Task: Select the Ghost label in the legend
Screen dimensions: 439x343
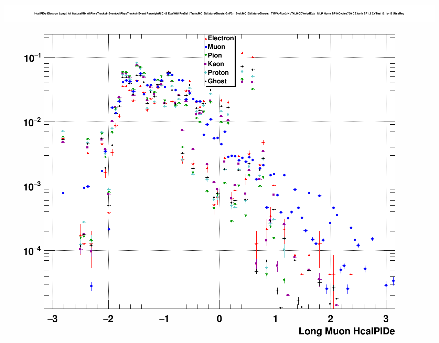Action: (217, 81)
